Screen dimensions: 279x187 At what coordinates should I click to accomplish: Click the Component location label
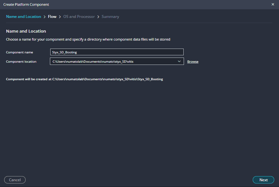point(21,62)
